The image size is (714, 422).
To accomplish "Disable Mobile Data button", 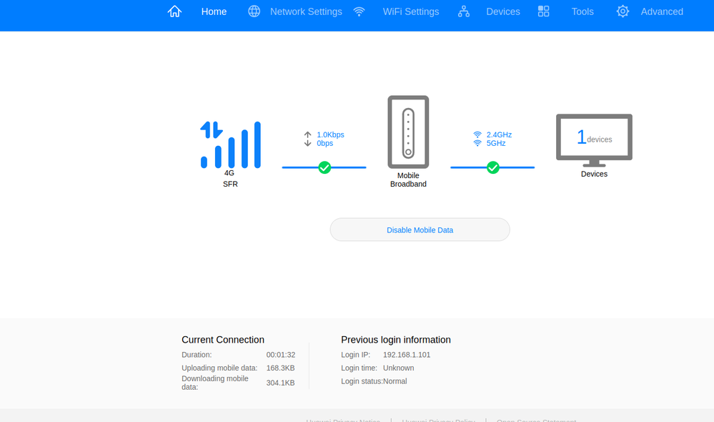I will tap(420, 230).
